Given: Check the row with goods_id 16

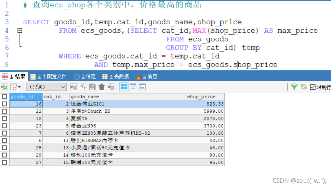Looking at the screenshot, I should click(5, 104).
